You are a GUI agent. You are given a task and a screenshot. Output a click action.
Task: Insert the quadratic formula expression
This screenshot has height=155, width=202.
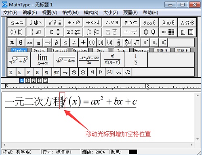[89, 60]
